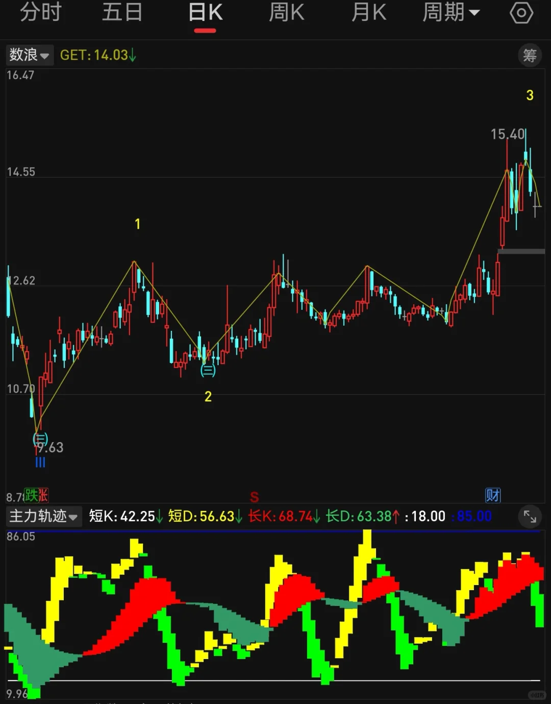The image size is (551, 704).
Task: Click the circled marker above label 2
Action: 208,370
